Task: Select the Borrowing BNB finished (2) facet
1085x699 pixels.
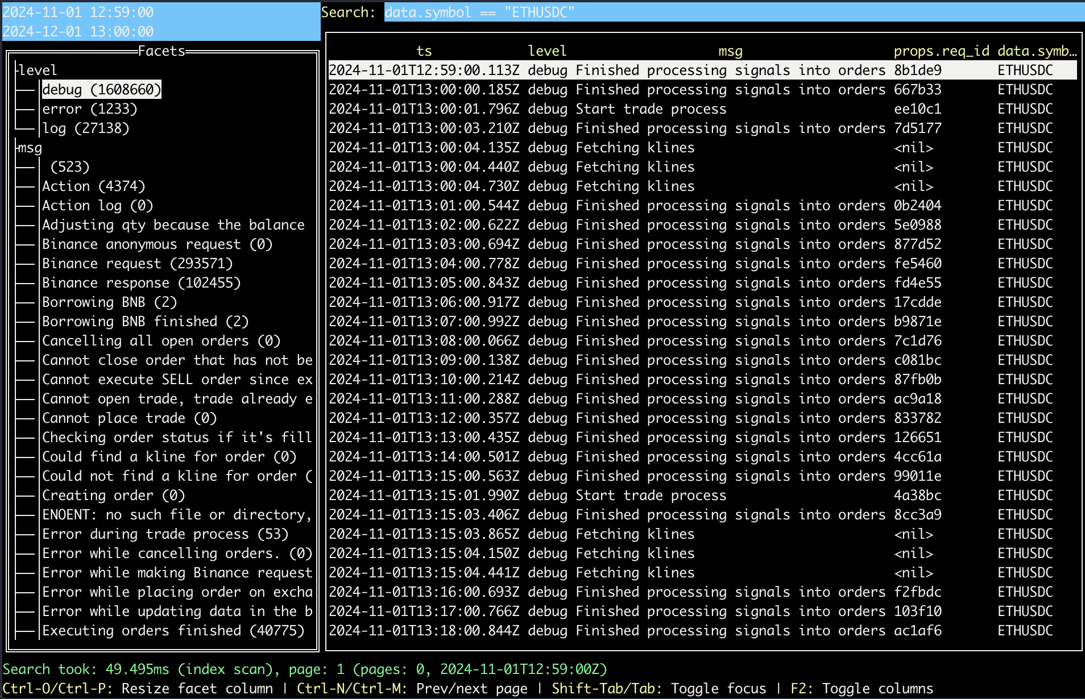Action: 145,321
